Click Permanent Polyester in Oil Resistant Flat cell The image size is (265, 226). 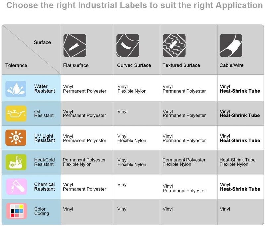click(x=84, y=115)
